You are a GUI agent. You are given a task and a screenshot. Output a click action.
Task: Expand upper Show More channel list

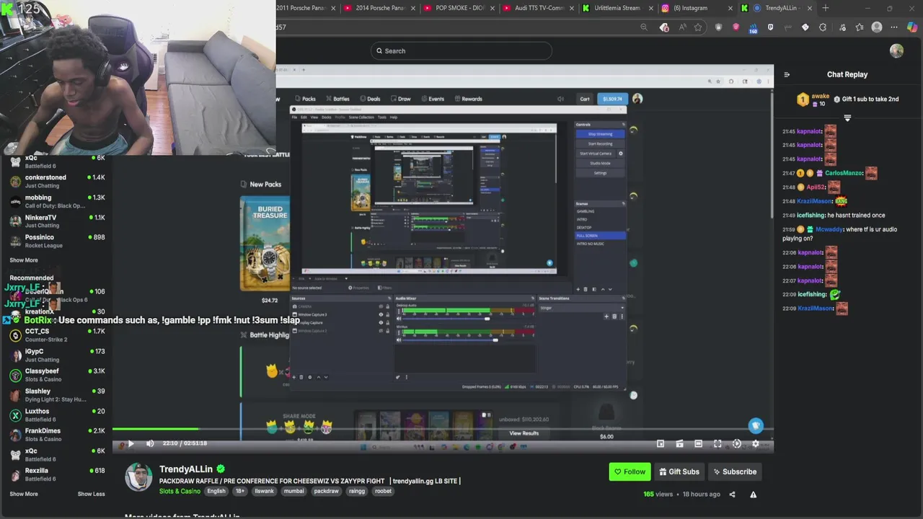(24, 260)
